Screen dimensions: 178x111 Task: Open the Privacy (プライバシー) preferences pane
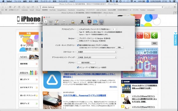pos(82,22)
